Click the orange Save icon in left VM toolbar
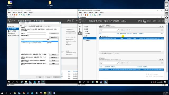The image size is (169, 95). [x=17, y=15]
